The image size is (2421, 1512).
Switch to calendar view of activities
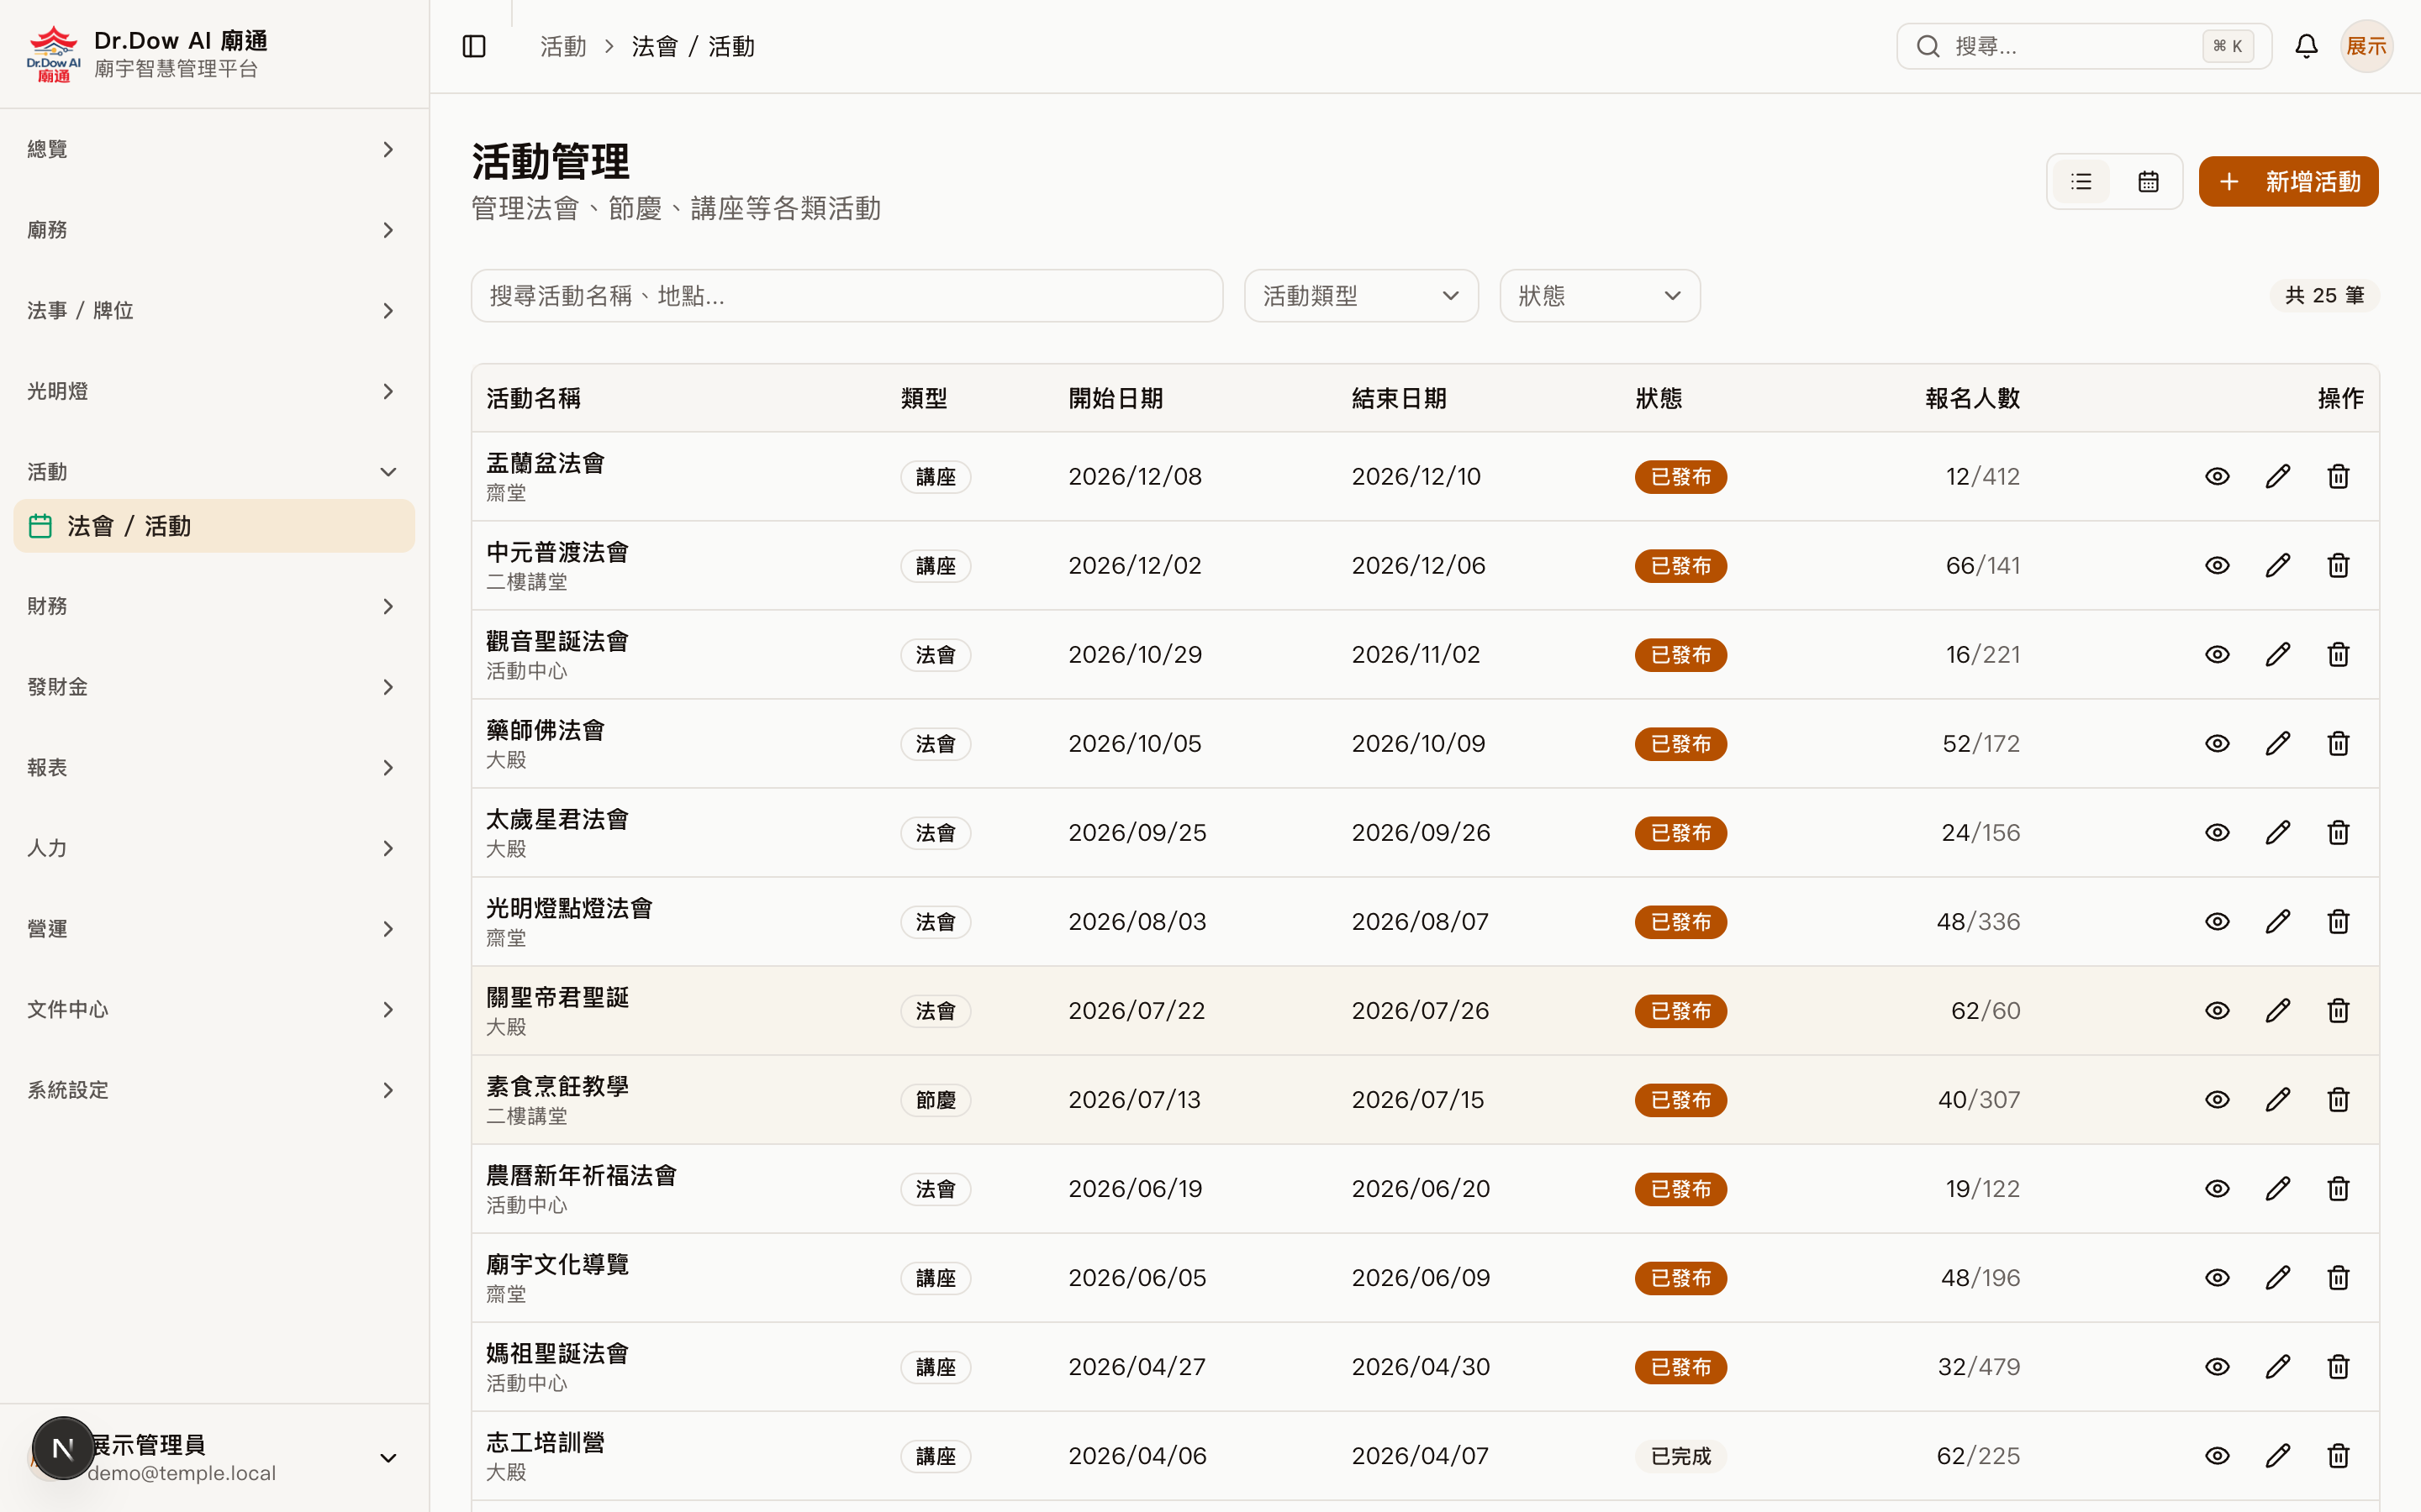2148,181
